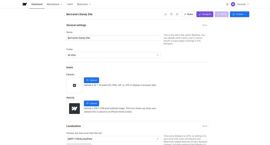
Task: Click the Publish button
Action: (x=239, y=14)
